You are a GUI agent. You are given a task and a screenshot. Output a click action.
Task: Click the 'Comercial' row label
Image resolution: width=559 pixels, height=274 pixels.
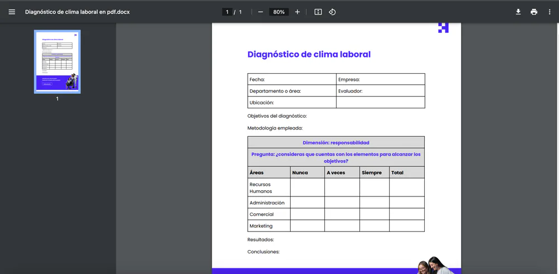tap(269, 214)
